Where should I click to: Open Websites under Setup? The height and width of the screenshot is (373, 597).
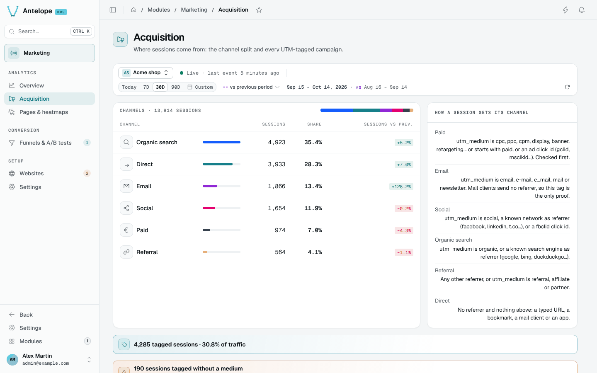[x=49, y=173]
